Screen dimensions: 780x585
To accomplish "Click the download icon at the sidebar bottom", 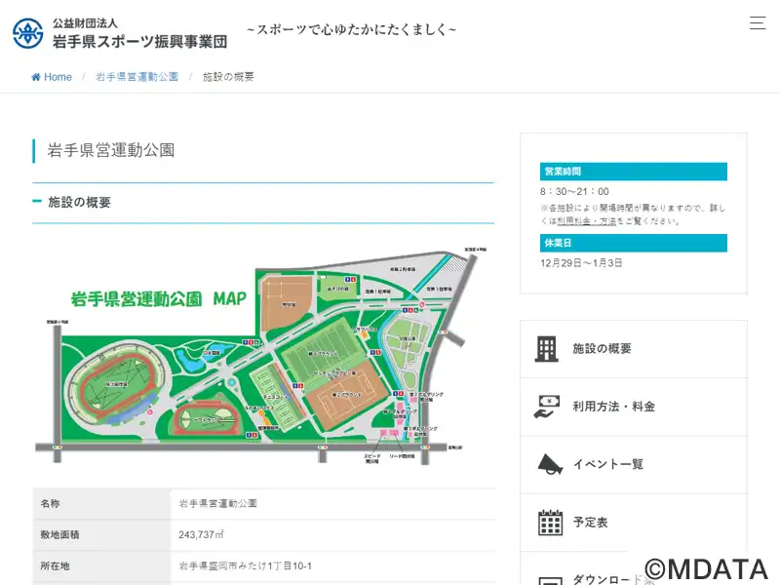I will [x=550, y=577].
